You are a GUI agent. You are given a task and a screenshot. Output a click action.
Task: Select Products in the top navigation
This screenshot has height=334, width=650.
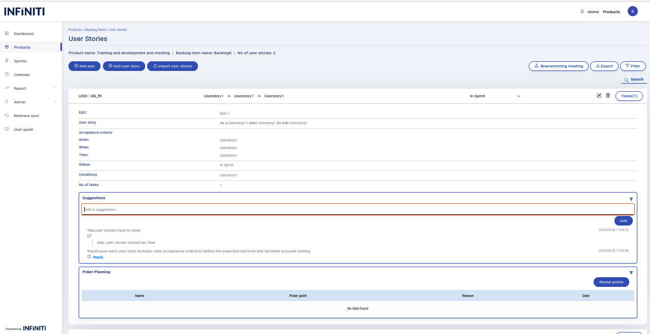pos(611,12)
